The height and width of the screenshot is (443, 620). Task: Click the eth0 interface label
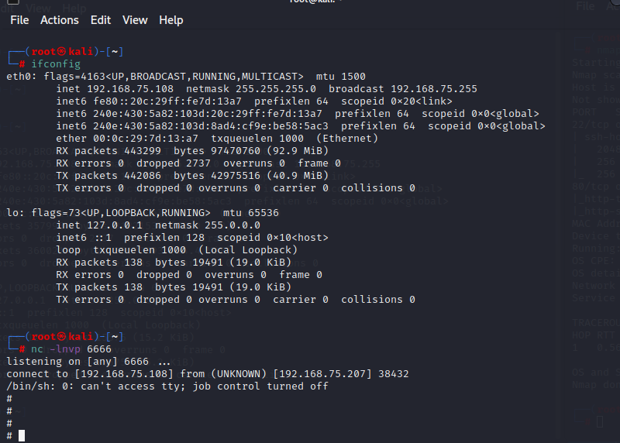tap(22, 76)
